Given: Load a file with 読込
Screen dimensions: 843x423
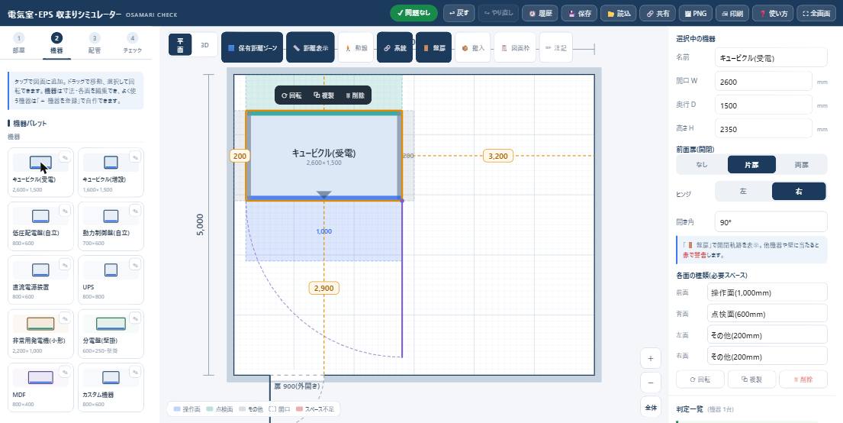Looking at the screenshot, I should [x=618, y=14].
